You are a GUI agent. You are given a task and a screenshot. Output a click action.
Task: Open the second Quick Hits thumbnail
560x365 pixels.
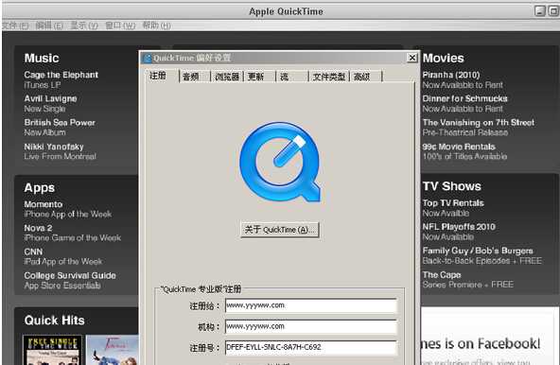point(113,350)
